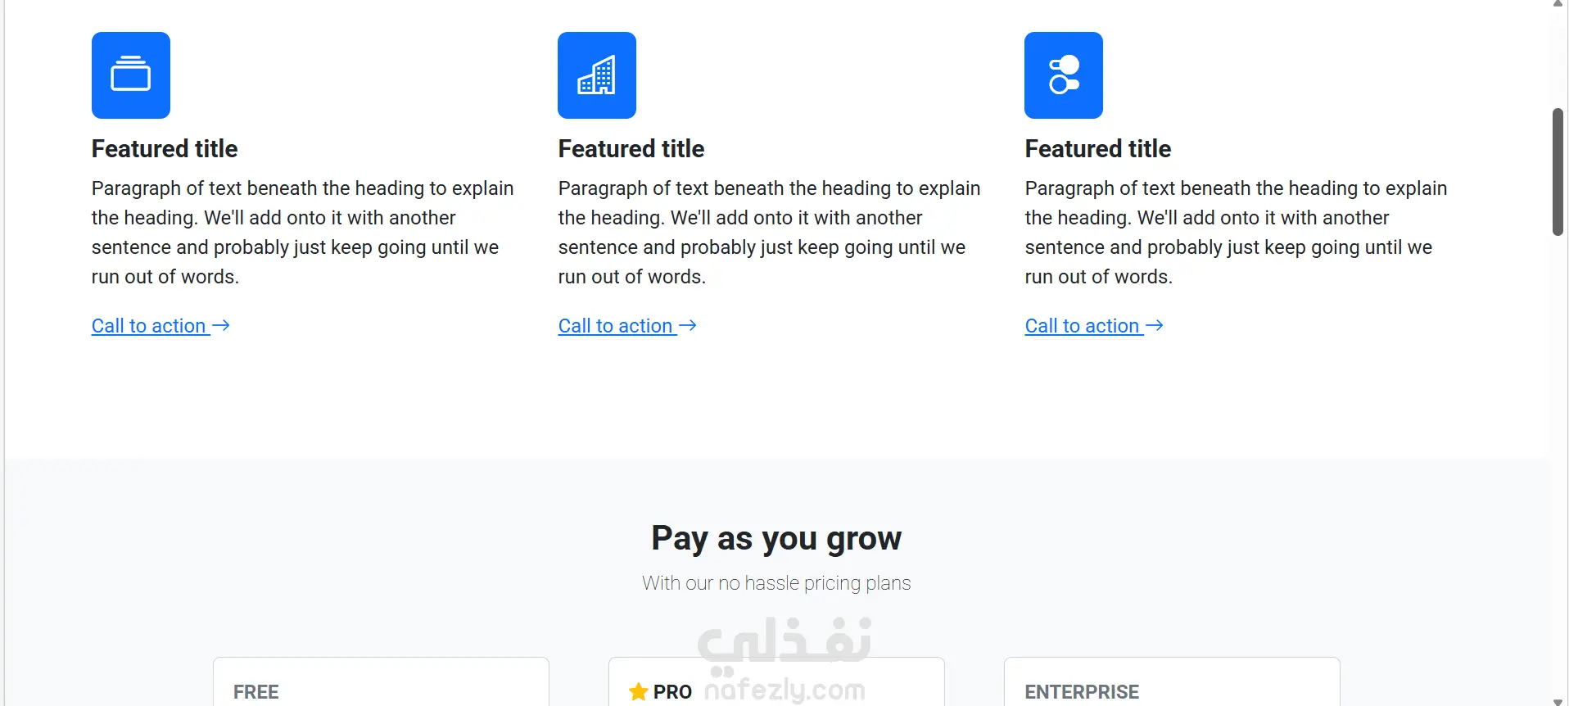
Task: Click the Featured title heading below the building icon
Action: 631,149
